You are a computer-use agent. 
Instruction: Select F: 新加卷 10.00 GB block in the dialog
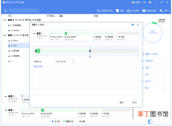click(x=98, y=36)
